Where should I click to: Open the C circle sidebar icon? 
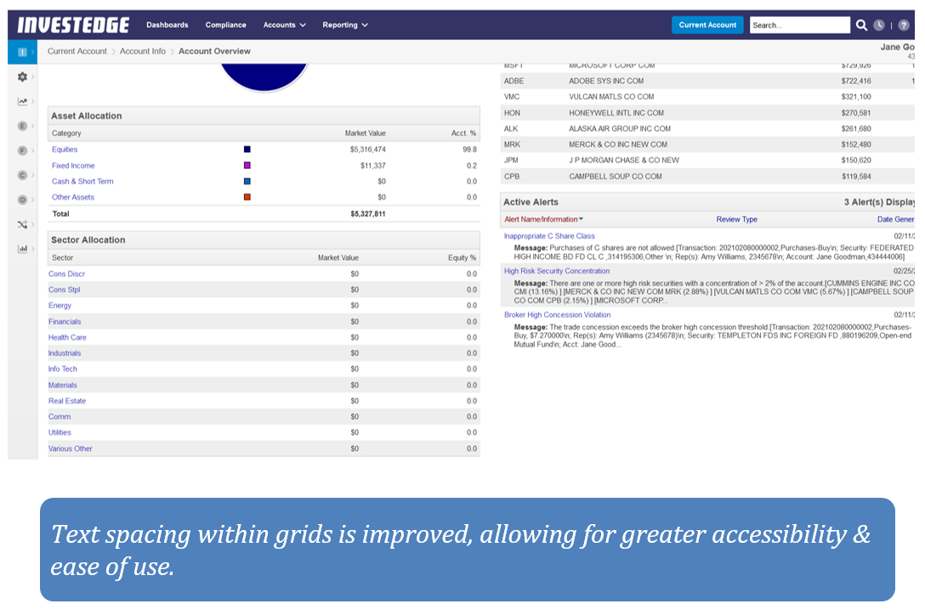pyautogui.click(x=22, y=175)
